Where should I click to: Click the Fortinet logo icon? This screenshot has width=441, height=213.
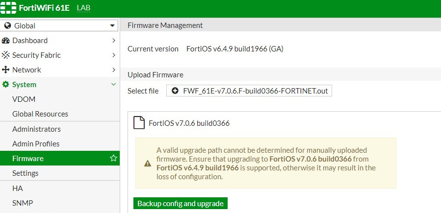(8, 8)
